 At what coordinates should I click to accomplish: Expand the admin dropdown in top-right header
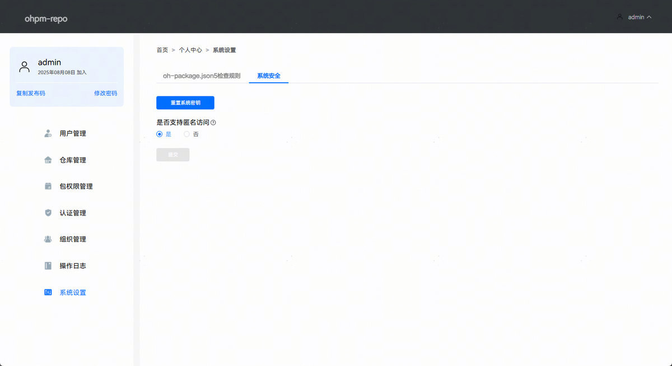(635, 17)
